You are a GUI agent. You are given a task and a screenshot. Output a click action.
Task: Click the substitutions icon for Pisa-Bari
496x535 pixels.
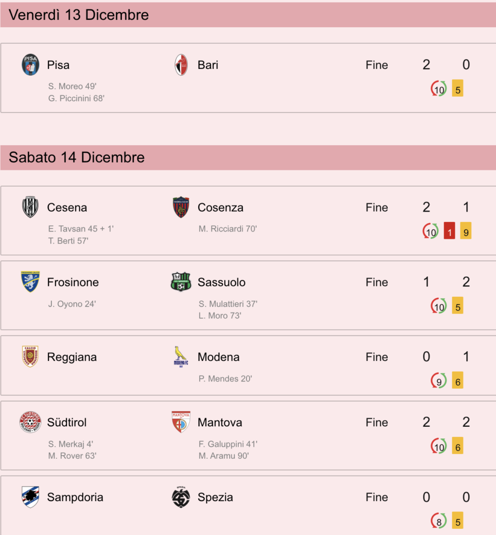439,88
